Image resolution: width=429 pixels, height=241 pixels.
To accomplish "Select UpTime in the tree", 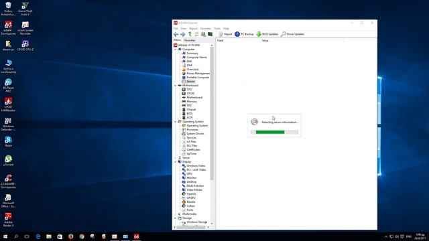I will (x=191, y=153).
